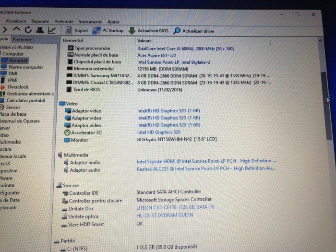The image size is (336, 252).
Task: Click Intel Sunrise Point-LP chipset link
Action: [x=174, y=62]
